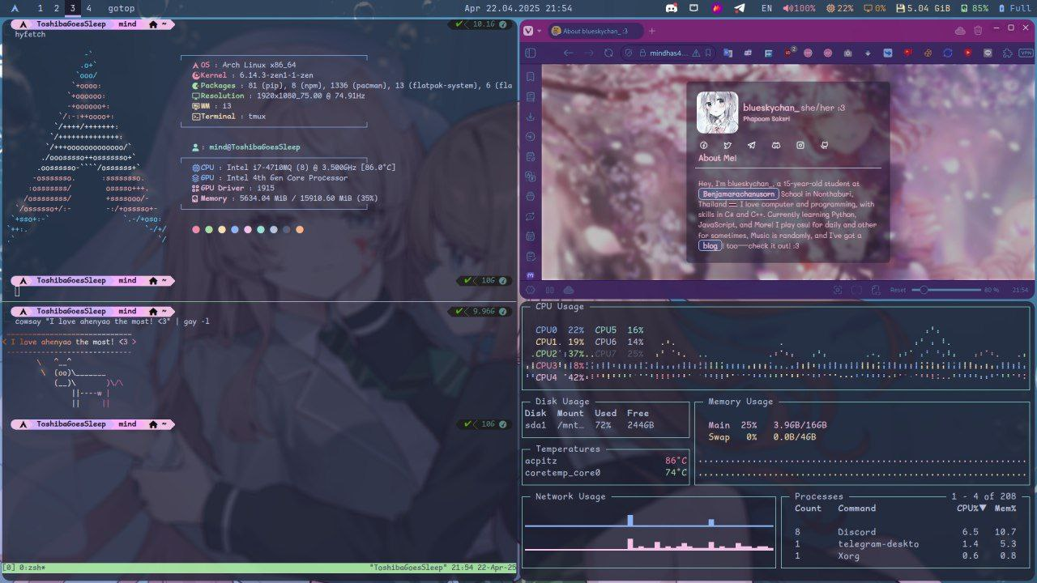Switch to workspace 4 in top bar
This screenshot has width=1037, height=583.
[88, 8]
